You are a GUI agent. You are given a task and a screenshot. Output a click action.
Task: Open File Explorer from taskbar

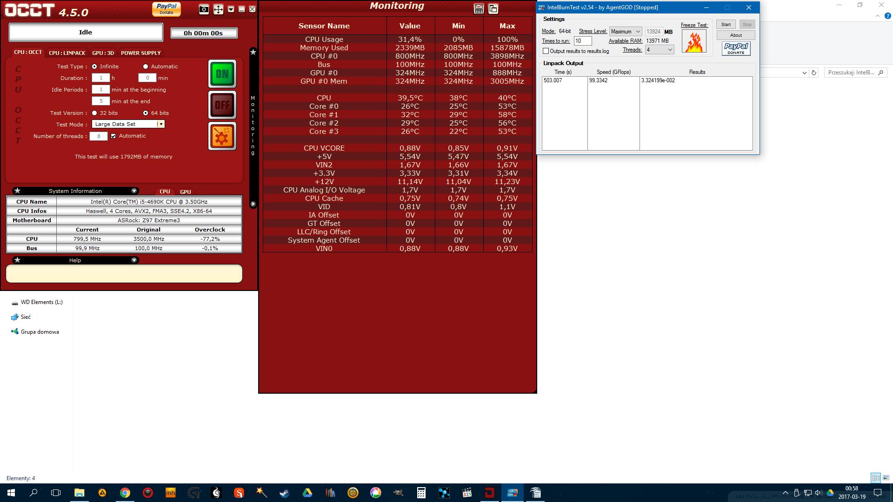pos(79,493)
